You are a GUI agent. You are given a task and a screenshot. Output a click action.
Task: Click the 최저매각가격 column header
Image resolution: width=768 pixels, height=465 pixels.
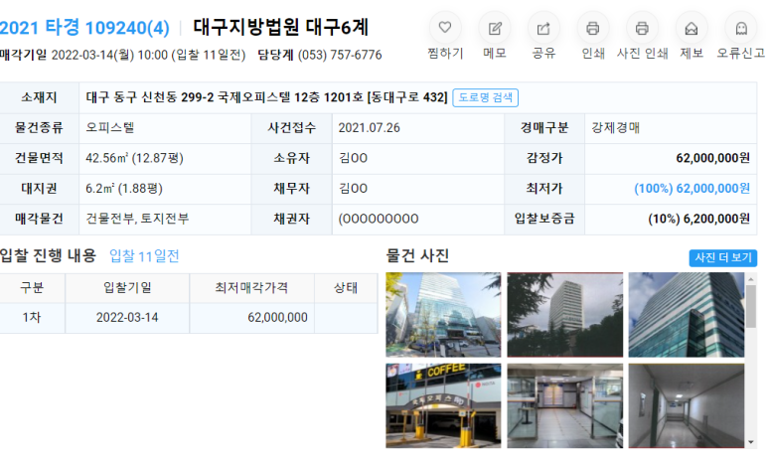251,287
